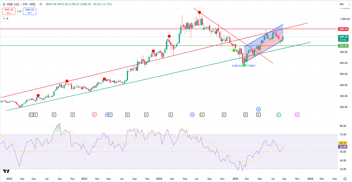
Task: Open the green earnings marker near August 2025
Action: (x=279, y=115)
